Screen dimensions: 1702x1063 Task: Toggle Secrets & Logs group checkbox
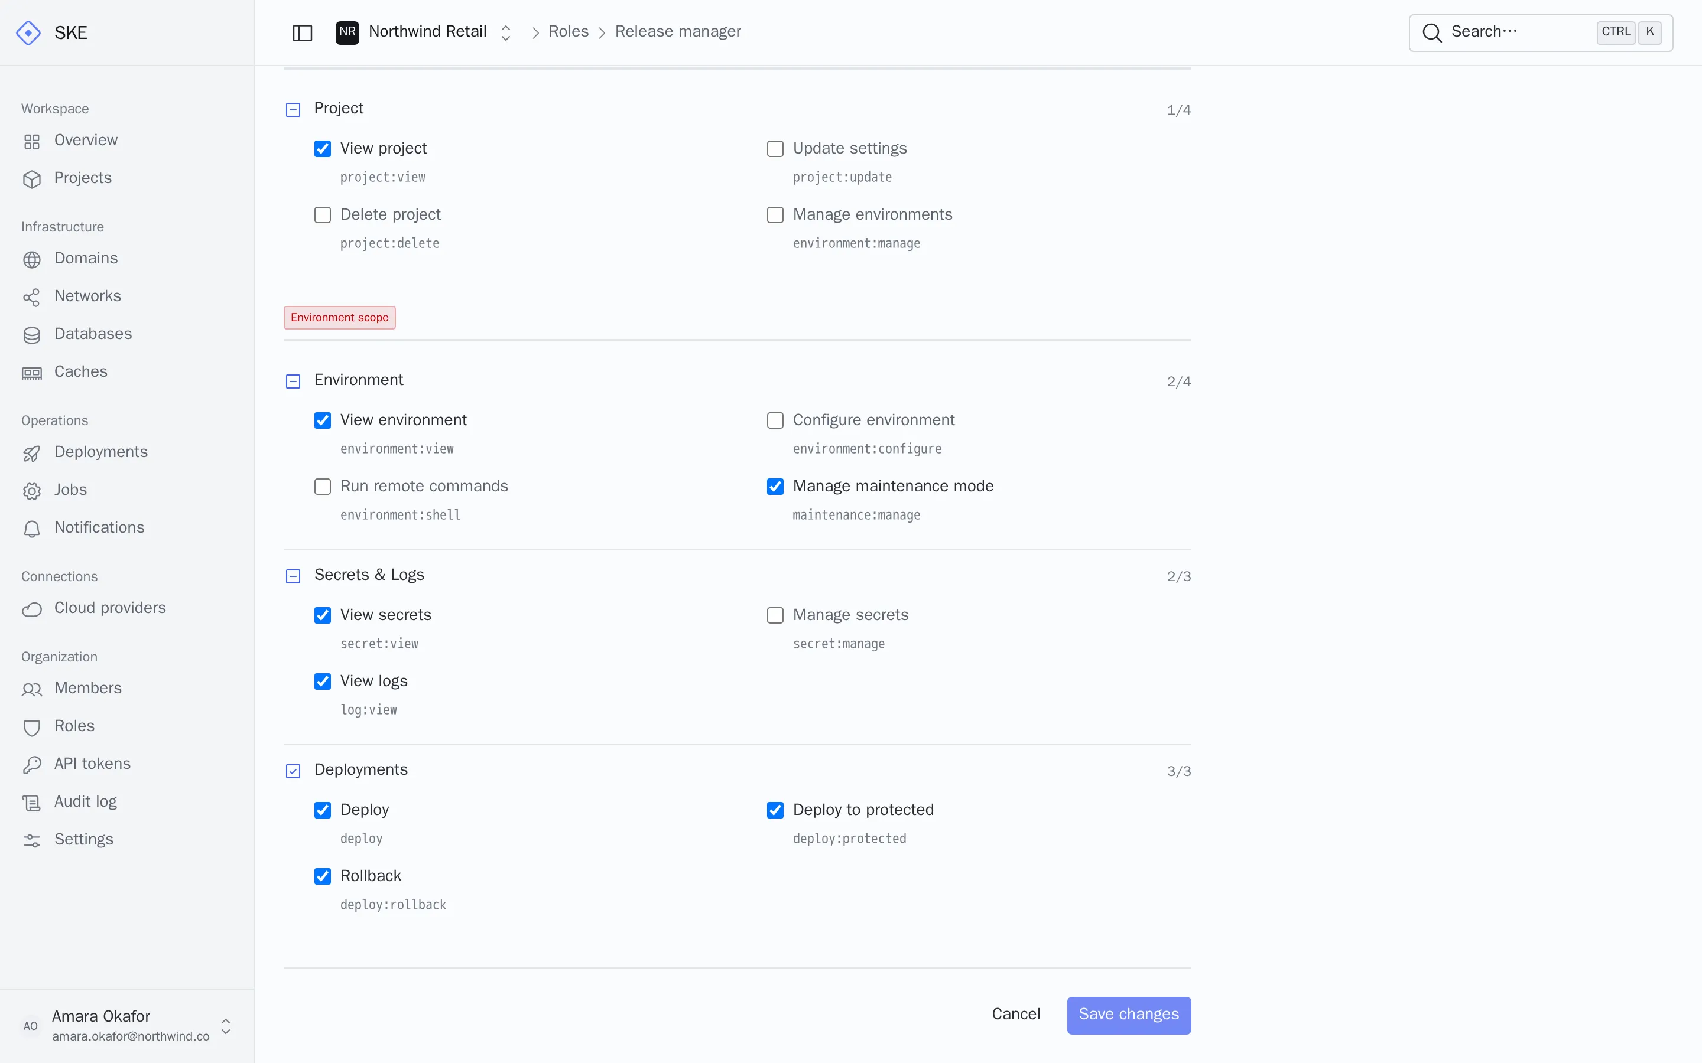293,576
